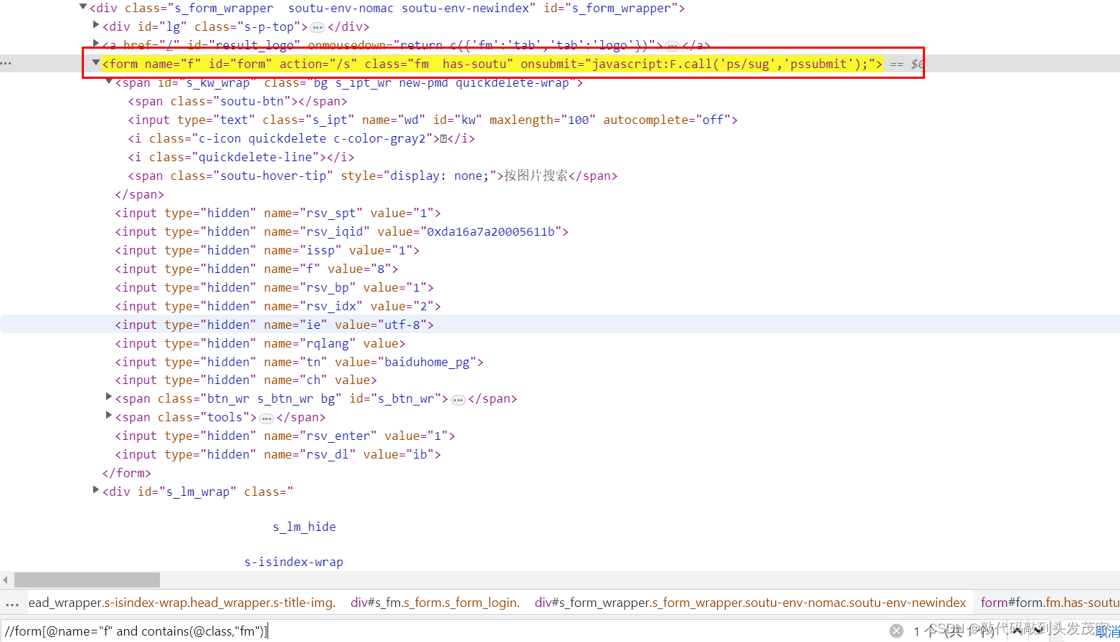1120x642 pixels.
Task: Click the horizontal scrollbar thumb
Action: pyautogui.click(x=87, y=580)
